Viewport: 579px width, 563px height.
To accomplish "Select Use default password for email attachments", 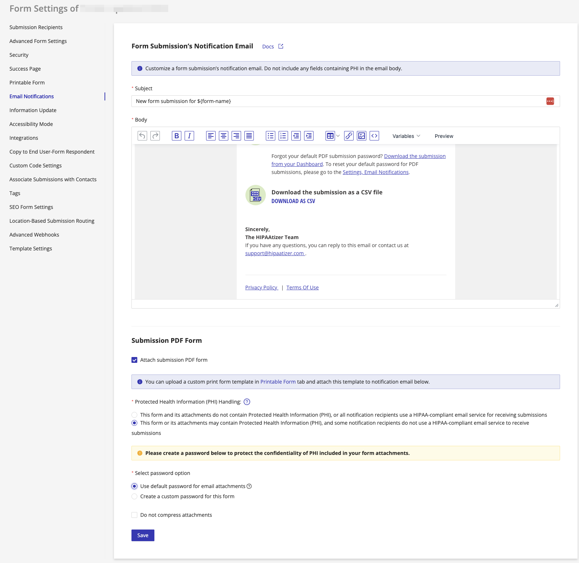I will click(134, 486).
